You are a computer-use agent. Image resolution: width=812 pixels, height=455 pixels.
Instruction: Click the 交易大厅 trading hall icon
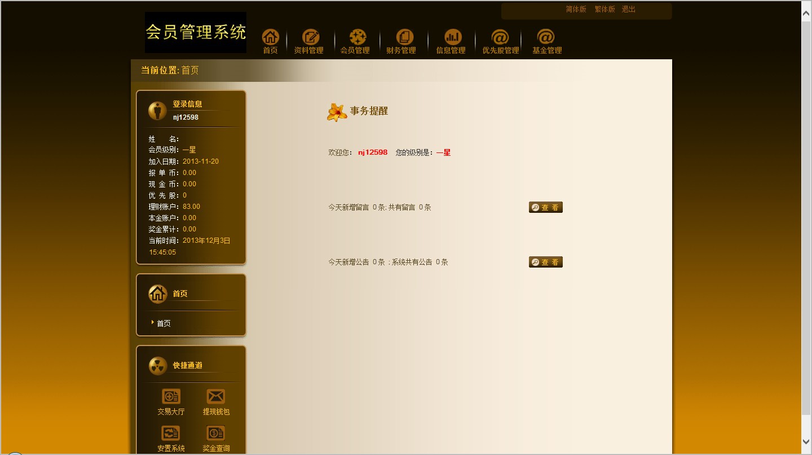pyautogui.click(x=170, y=397)
